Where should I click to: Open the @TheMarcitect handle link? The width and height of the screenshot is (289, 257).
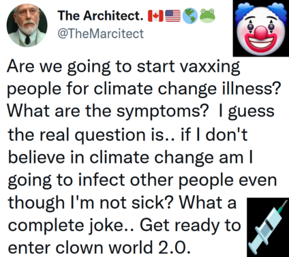pos(101,34)
